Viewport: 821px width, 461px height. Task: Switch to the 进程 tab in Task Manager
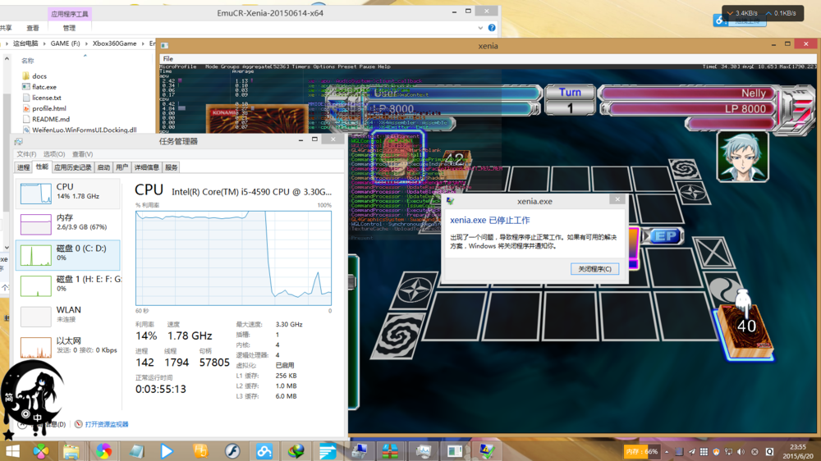click(23, 167)
